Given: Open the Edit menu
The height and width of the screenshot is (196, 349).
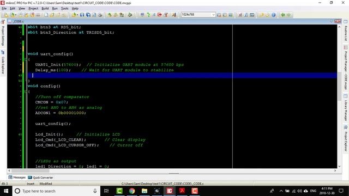Looking at the screenshot, I should tap(13, 9).
